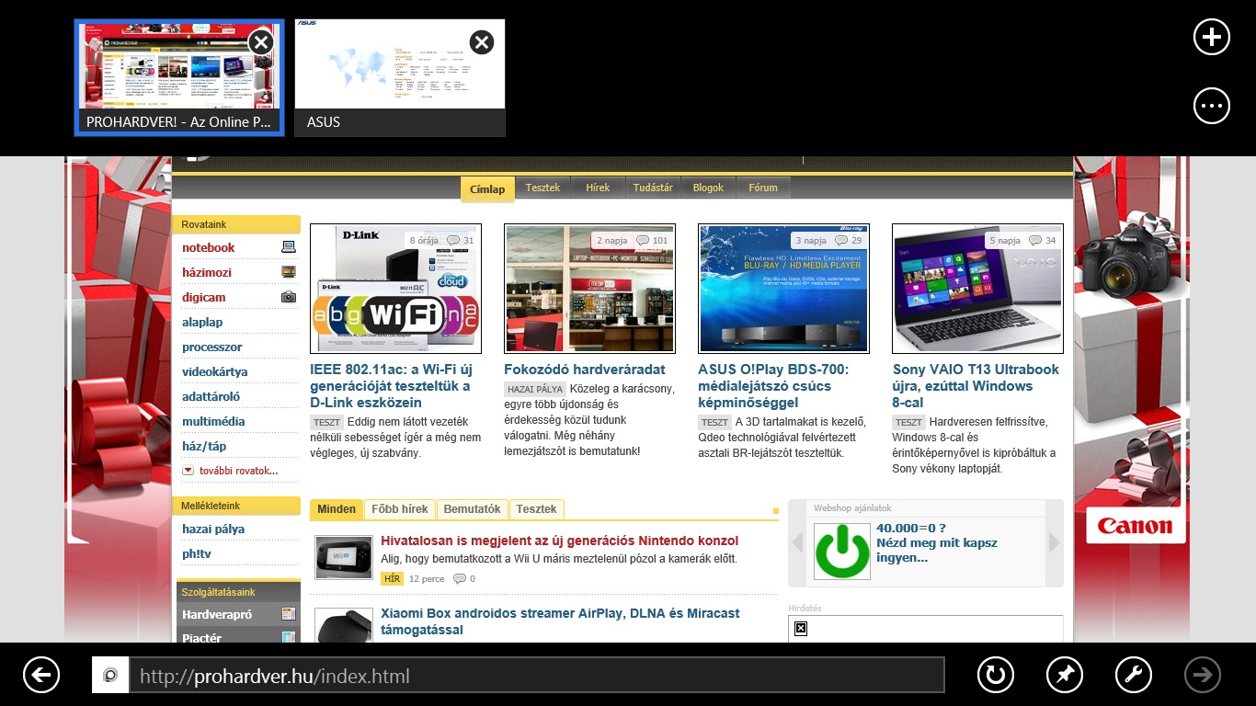Click the green power icon offer image
The height and width of the screenshot is (706, 1256).
pyautogui.click(x=842, y=552)
